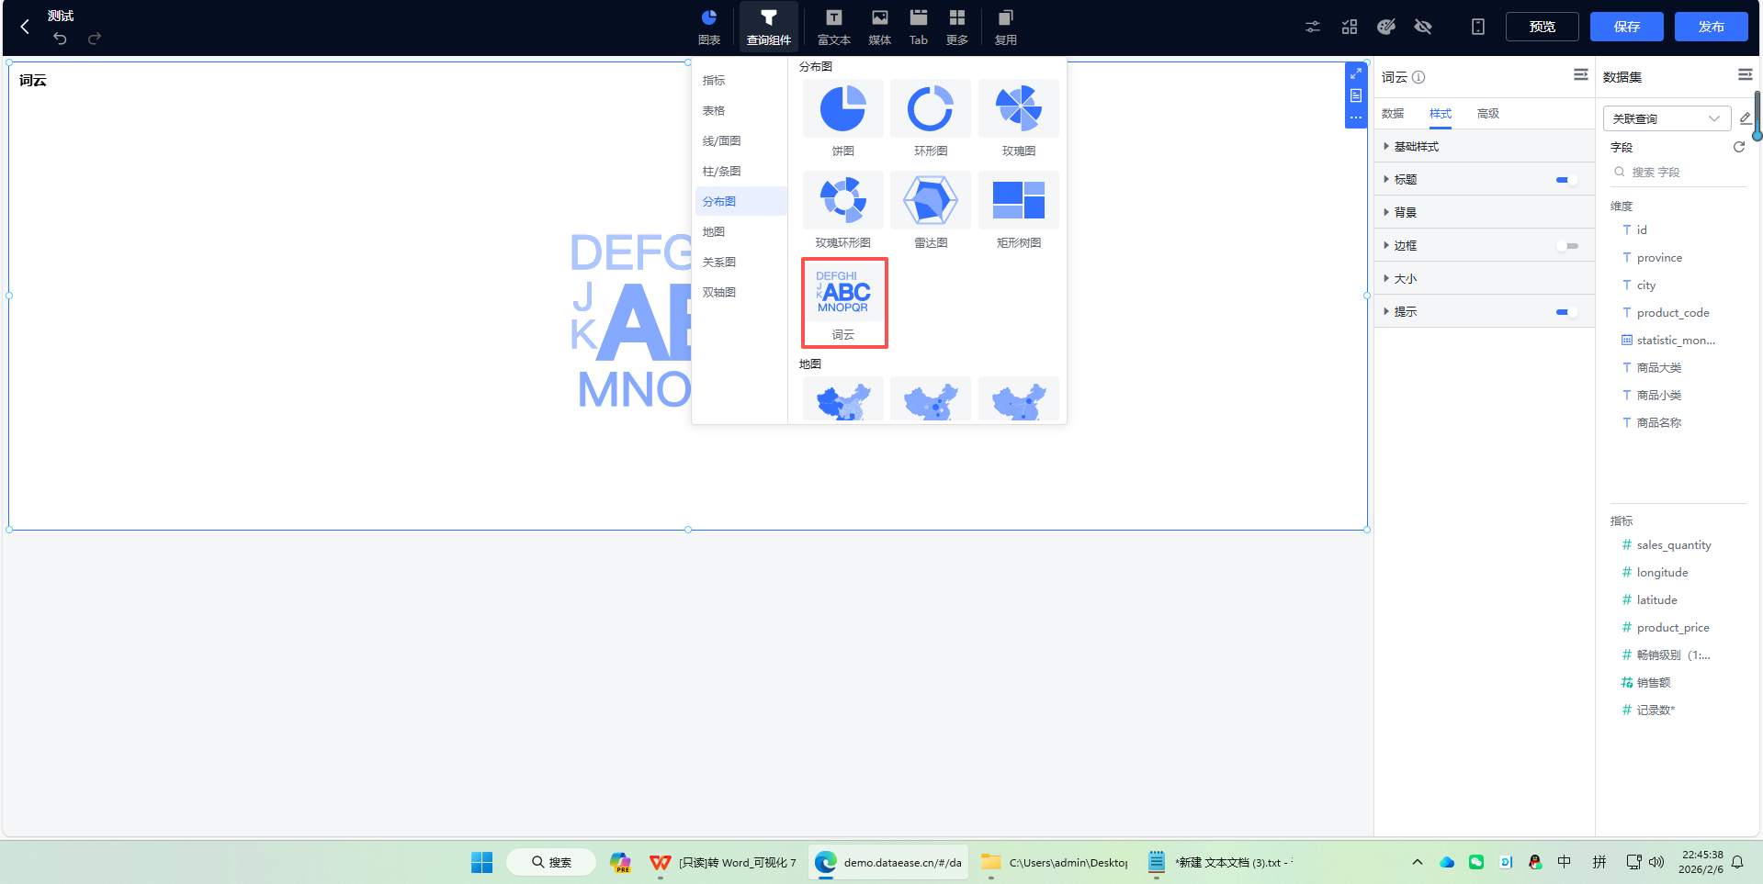Add a Tab component
1763x884 pixels.
pos(918,27)
